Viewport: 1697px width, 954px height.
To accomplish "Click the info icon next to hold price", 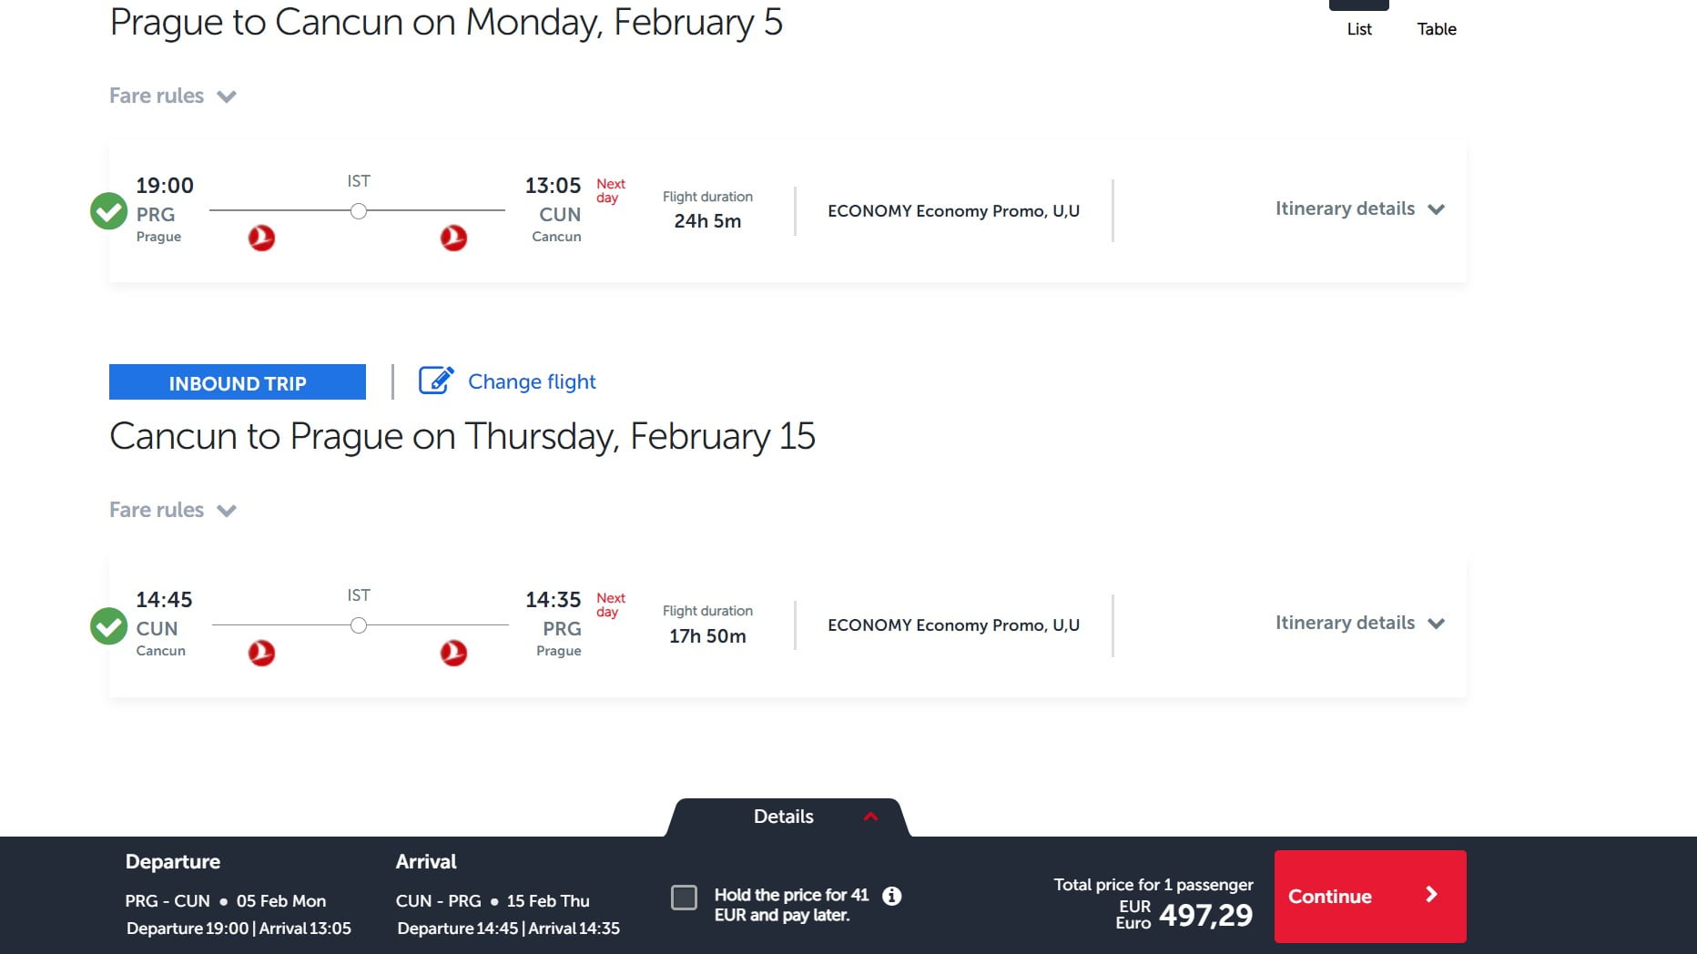I will click(x=892, y=896).
